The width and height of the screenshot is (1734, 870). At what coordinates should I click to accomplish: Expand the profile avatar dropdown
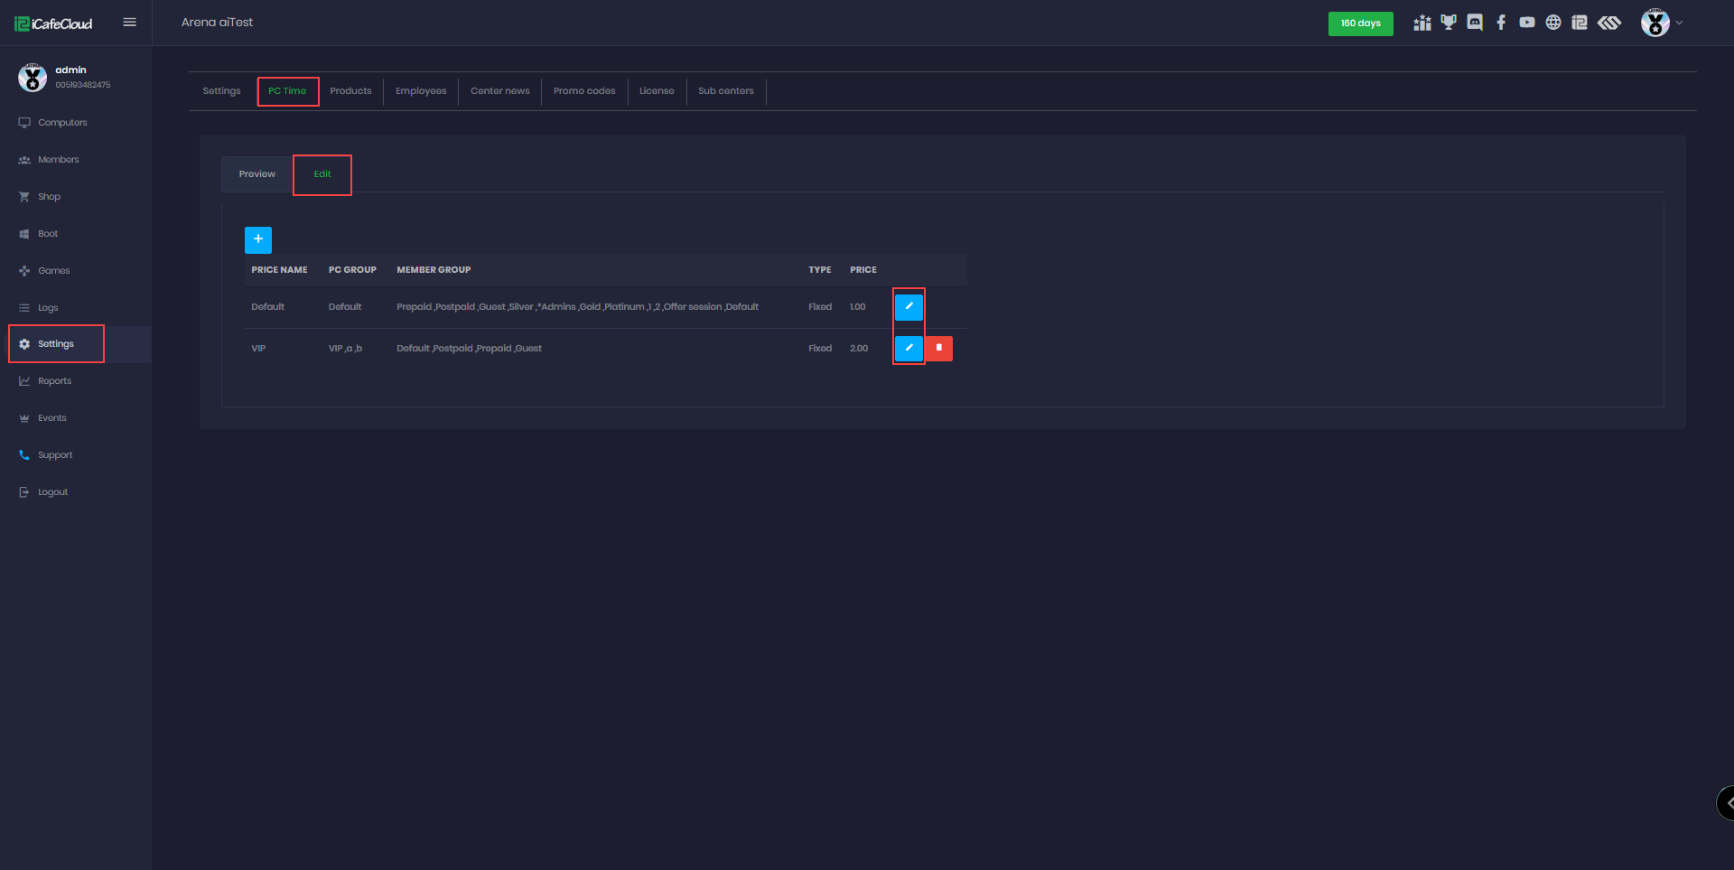[1661, 23]
